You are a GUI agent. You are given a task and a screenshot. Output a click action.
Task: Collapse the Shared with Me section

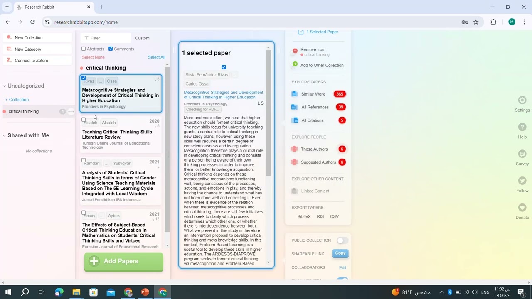coord(4,135)
